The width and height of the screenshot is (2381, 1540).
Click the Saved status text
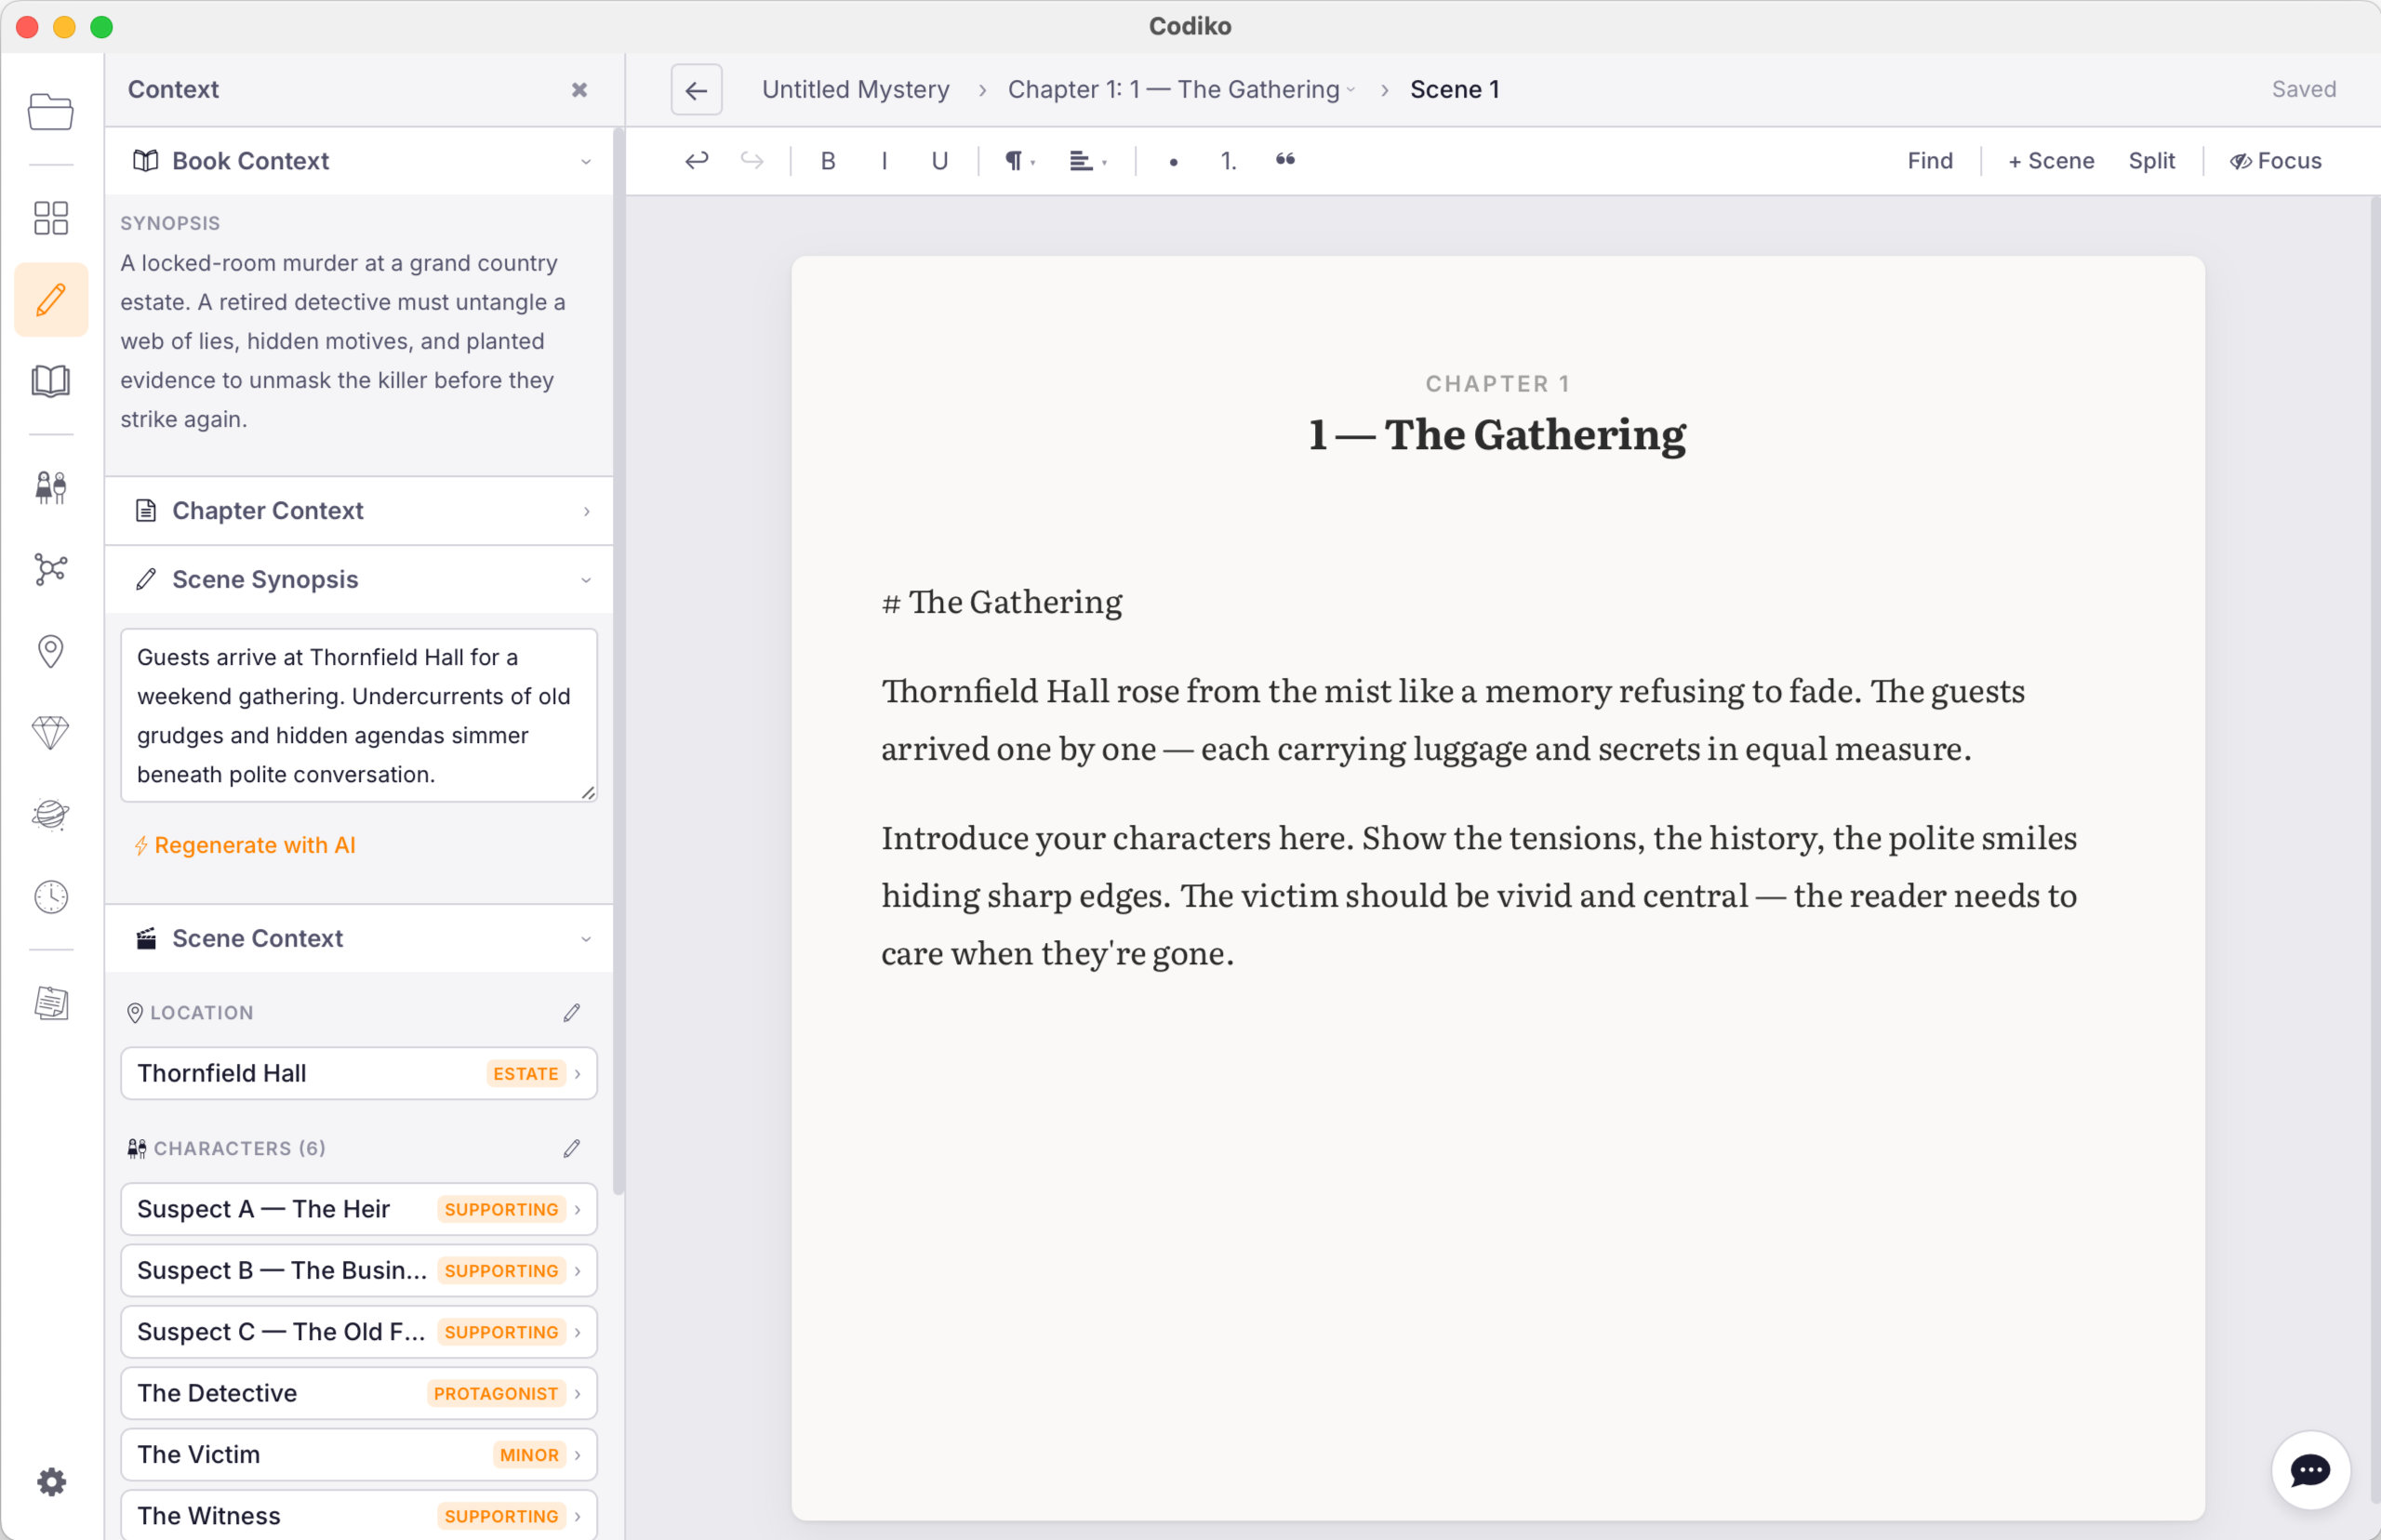click(2303, 90)
